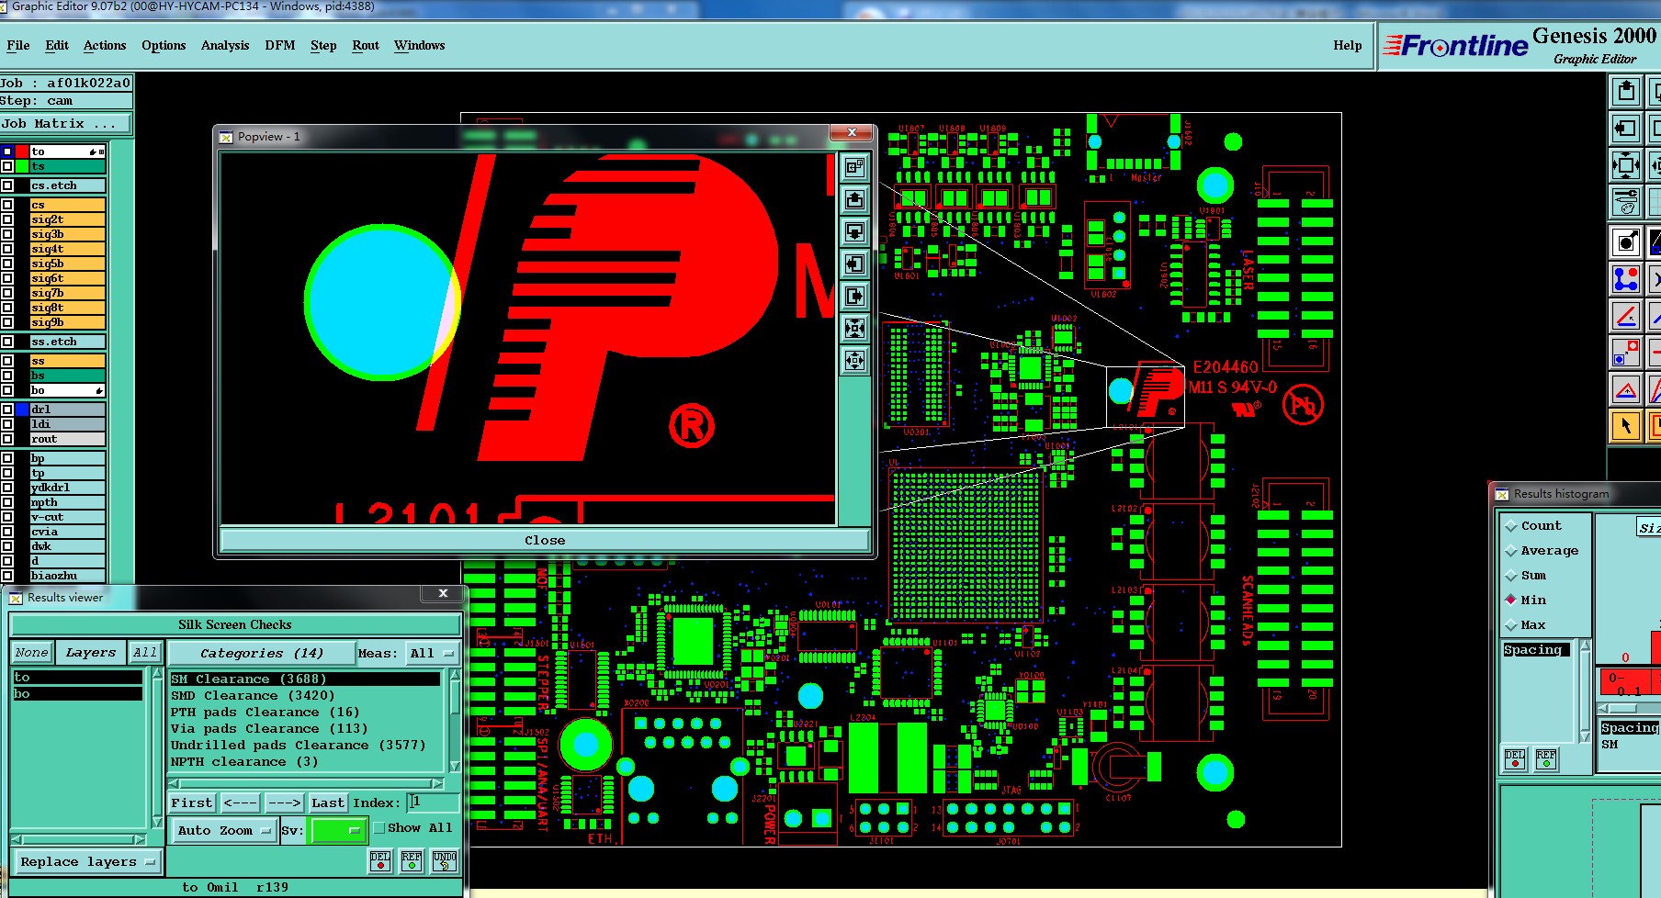Click the red triangle snap icon
Viewport: 1661px width, 898px height.
[x=1626, y=389]
